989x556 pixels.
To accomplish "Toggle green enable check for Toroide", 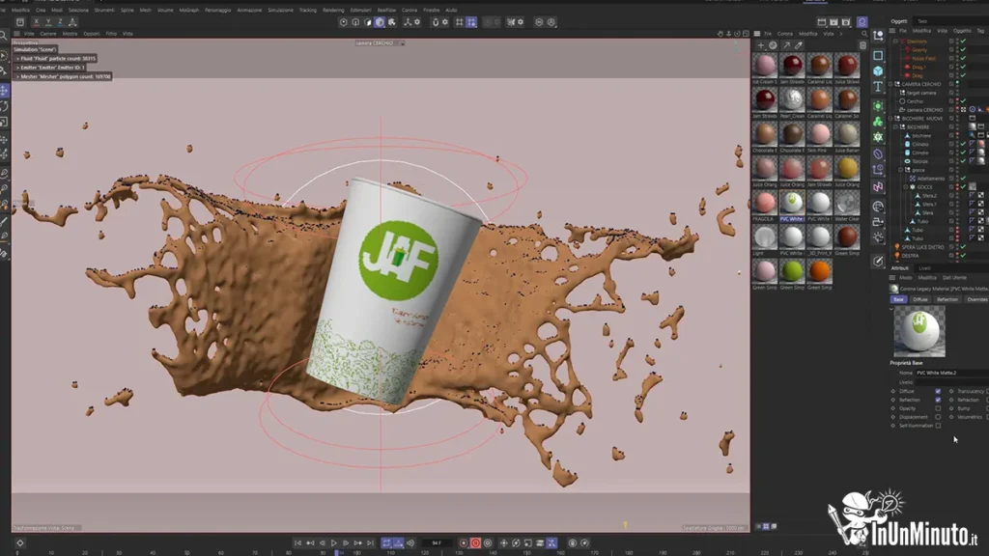I will click(963, 161).
